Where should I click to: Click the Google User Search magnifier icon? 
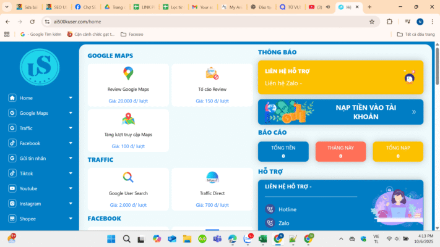coord(128,177)
